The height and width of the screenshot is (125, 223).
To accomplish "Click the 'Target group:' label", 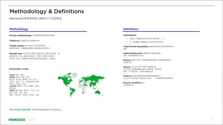I will [17, 46].
